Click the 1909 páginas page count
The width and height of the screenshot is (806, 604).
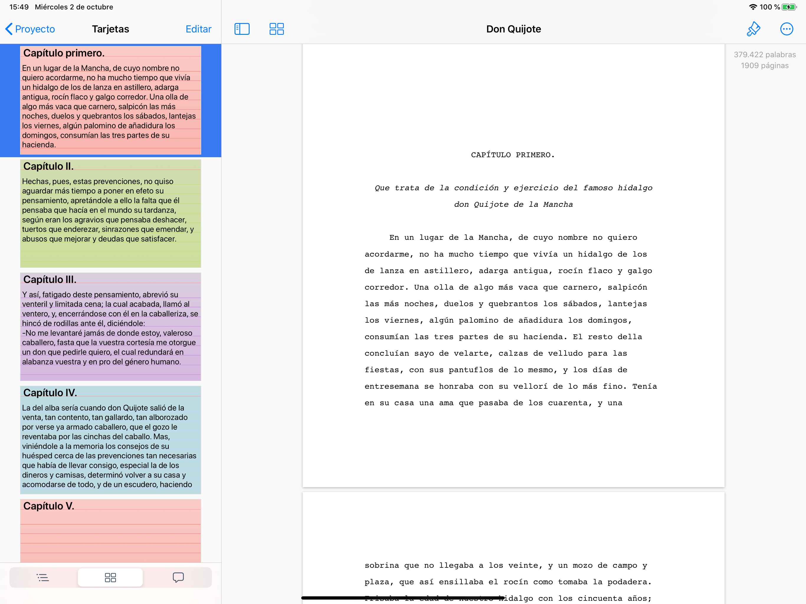click(764, 65)
